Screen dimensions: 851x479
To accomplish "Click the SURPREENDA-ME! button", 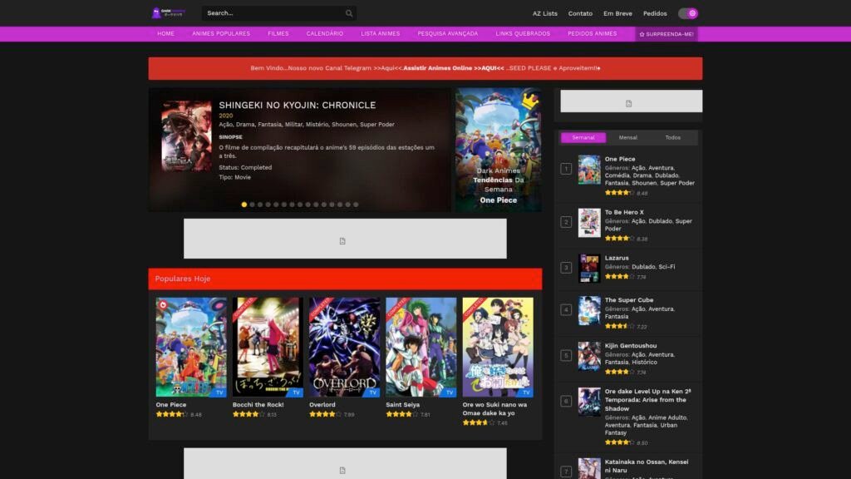I will pos(667,34).
